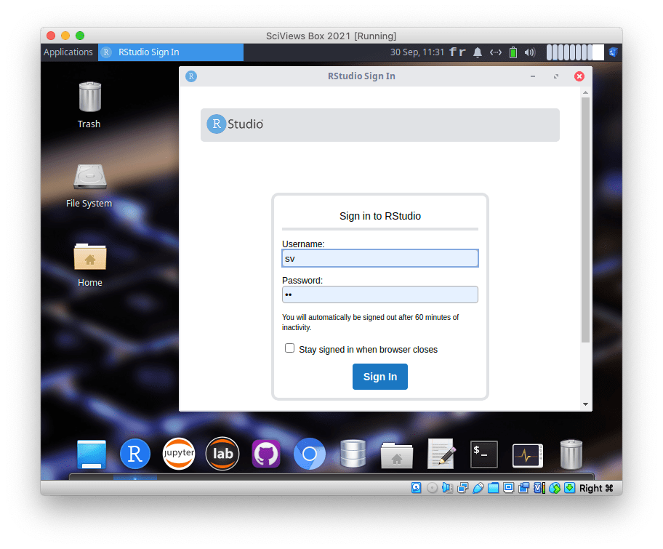This screenshot has width=663, height=549.
Task: Click the 30 Sep clock in the panel
Action: 417,52
